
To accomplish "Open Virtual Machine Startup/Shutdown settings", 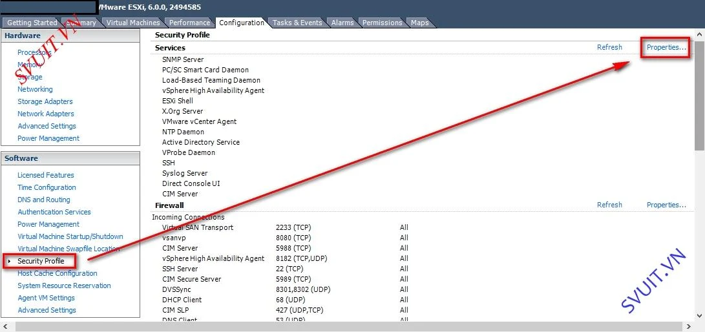I will click(x=70, y=236).
